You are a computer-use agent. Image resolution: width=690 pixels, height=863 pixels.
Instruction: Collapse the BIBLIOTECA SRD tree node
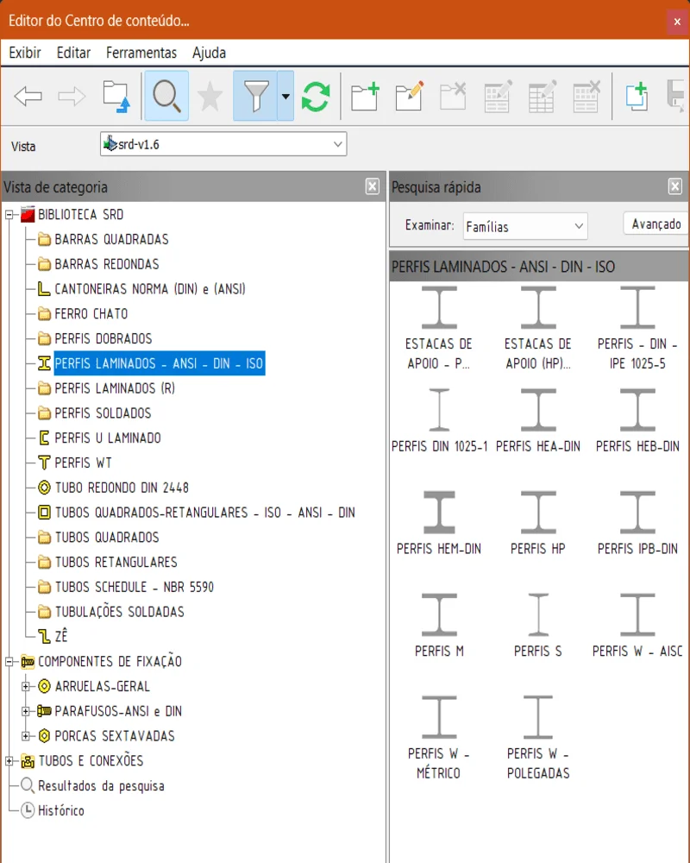pos(10,214)
